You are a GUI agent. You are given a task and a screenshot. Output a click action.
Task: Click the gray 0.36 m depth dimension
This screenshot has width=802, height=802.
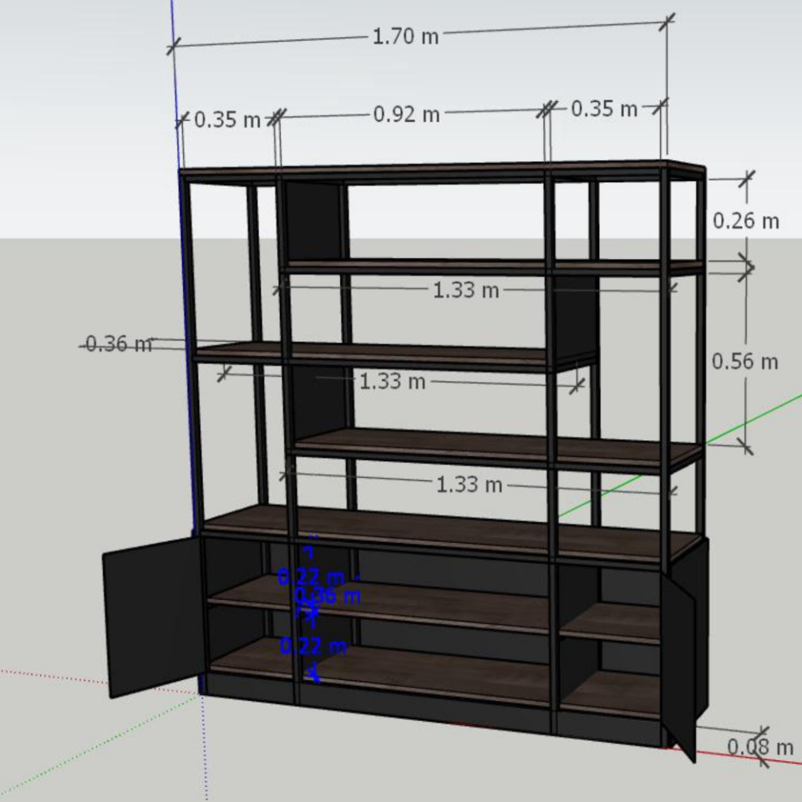119,343
